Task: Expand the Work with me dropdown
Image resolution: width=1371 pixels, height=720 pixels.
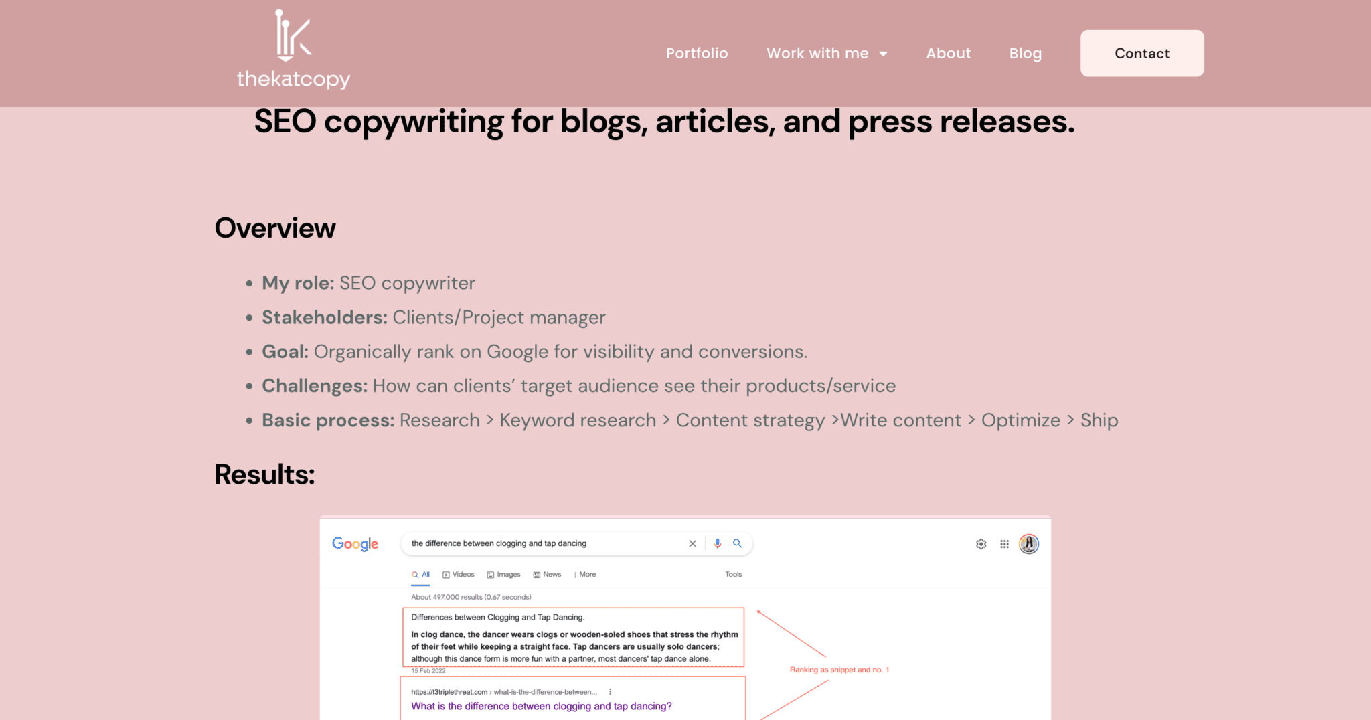Action: [x=827, y=53]
